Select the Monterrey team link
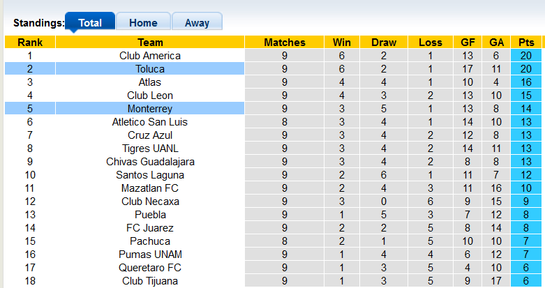The width and height of the screenshot is (545, 288). click(x=150, y=109)
